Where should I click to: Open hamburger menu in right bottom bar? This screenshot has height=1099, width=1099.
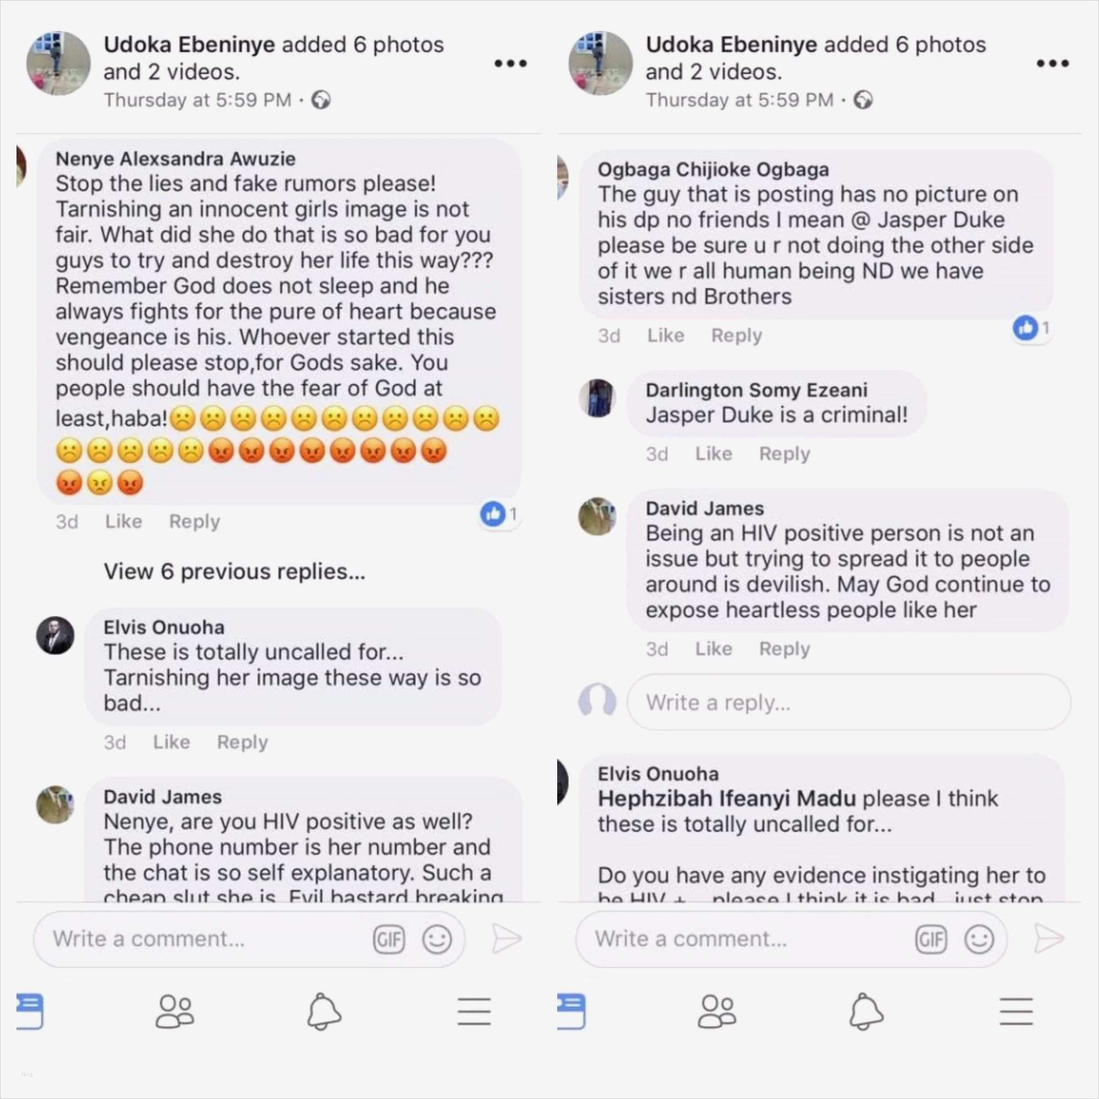pos(1016,1011)
